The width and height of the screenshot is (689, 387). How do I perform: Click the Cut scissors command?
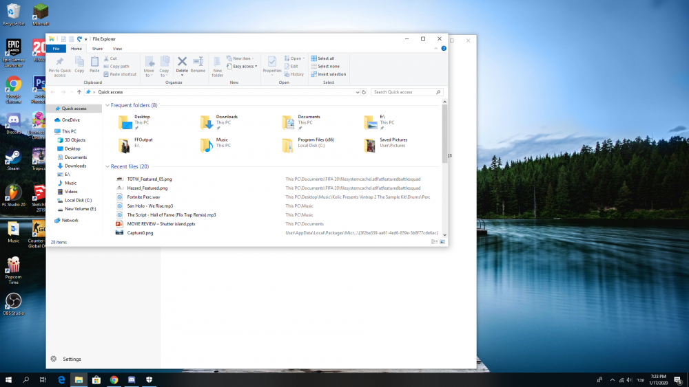(110, 58)
